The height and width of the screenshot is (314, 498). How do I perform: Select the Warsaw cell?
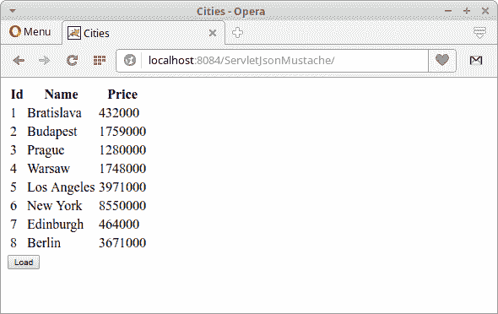(x=48, y=169)
